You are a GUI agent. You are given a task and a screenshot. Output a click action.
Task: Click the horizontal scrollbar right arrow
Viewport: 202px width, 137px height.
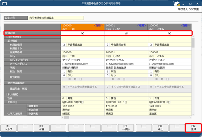[190, 117]
